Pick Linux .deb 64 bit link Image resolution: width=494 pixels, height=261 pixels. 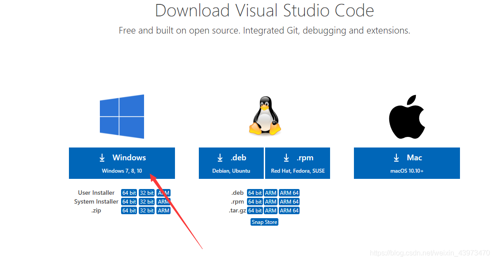[255, 193]
